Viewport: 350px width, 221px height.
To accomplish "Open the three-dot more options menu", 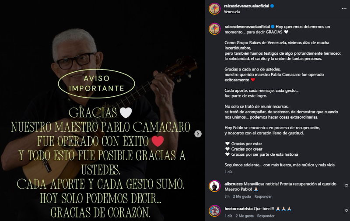I will tap(344, 9).
